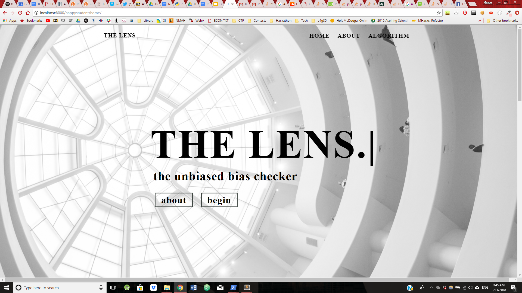
Task: Click the reload page icon
Action: (x=20, y=13)
